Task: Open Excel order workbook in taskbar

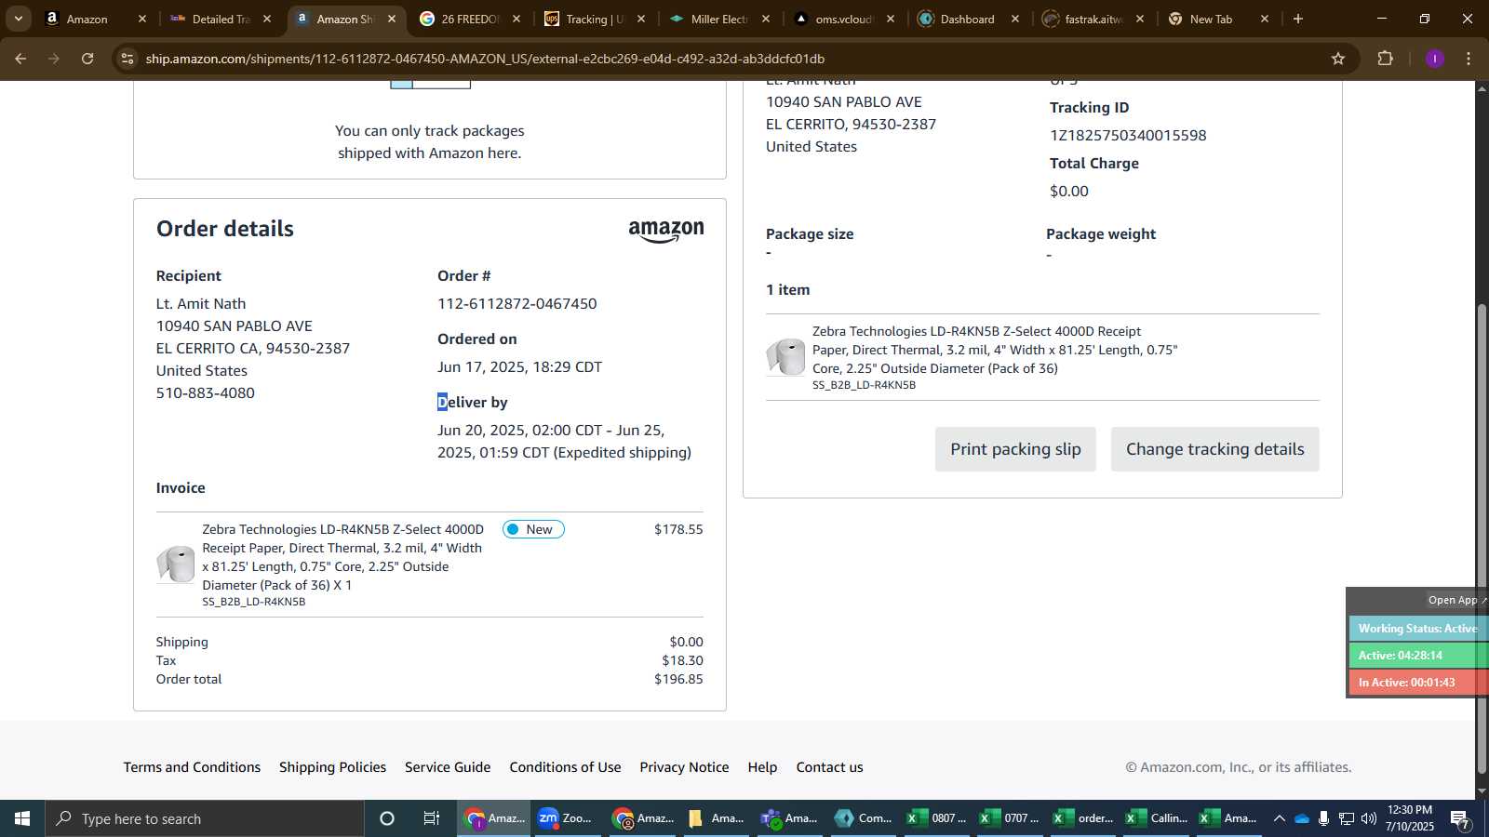Action: click(x=1083, y=818)
